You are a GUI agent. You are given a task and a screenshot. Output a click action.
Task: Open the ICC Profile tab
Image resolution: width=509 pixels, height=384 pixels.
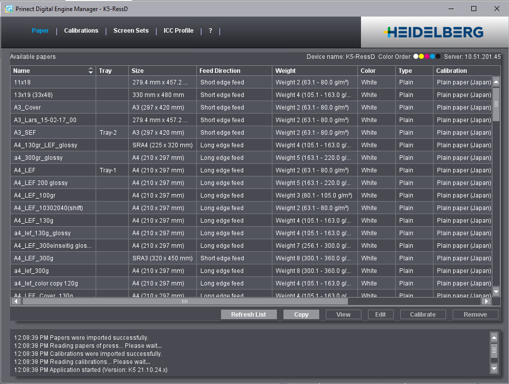pyautogui.click(x=178, y=31)
